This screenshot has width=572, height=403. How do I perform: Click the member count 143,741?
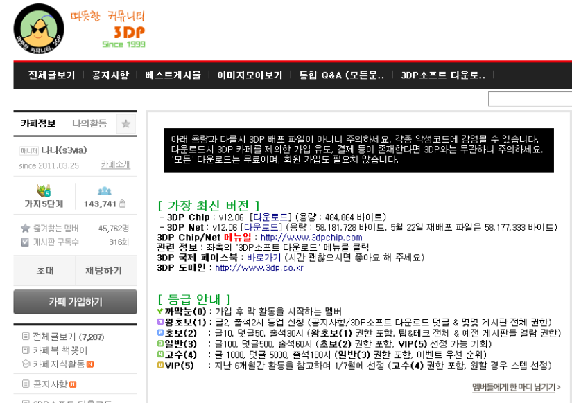pyautogui.click(x=100, y=204)
